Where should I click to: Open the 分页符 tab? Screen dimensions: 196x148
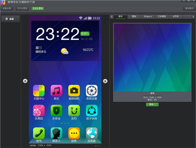(x=176, y=16)
